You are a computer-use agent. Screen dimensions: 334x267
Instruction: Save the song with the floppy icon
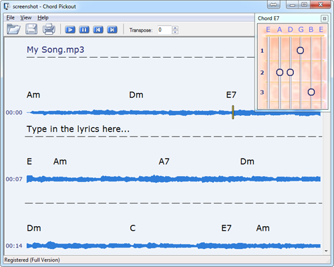click(31, 29)
